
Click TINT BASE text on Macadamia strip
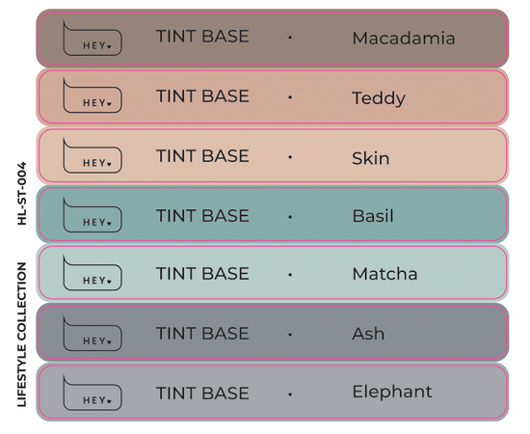(x=202, y=37)
